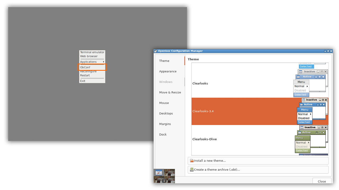Expand the Applications submenu
The width and height of the screenshot is (339, 190).
[92, 62]
